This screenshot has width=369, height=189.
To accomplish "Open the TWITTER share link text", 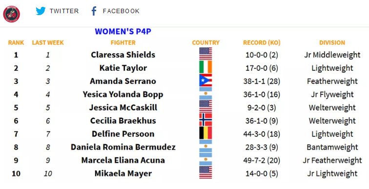I will click(x=64, y=11).
